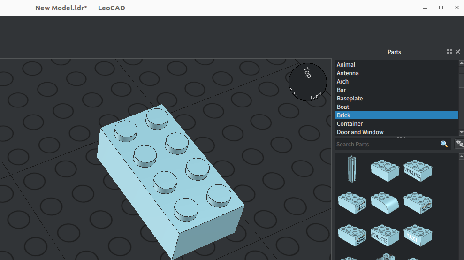Click the Left label on view sphere
Viewport: 464px width, 260px height.
point(315,96)
